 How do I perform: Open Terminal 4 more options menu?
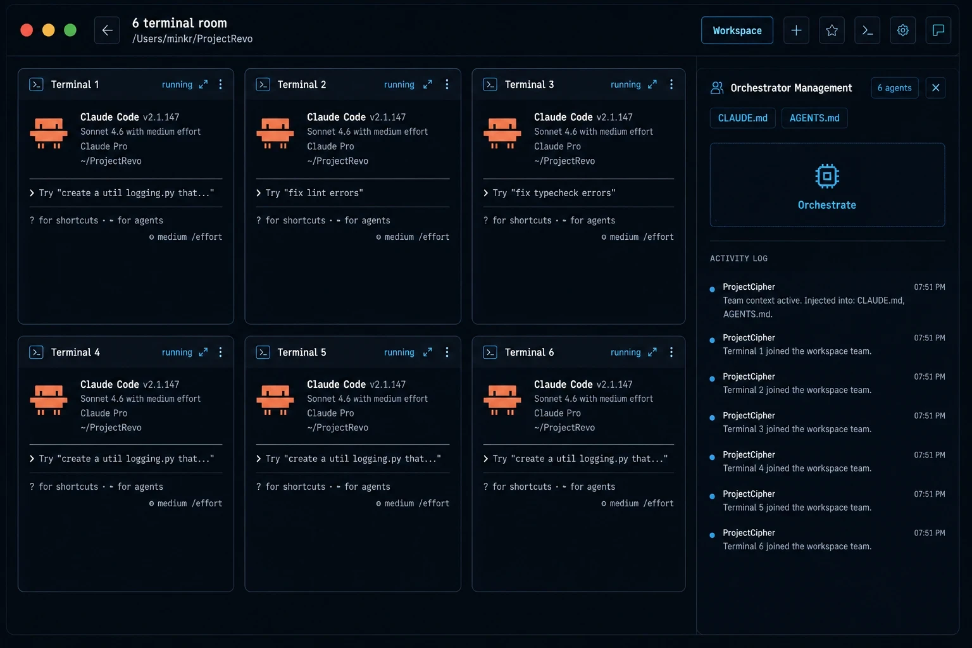click(x=220, y=352)
